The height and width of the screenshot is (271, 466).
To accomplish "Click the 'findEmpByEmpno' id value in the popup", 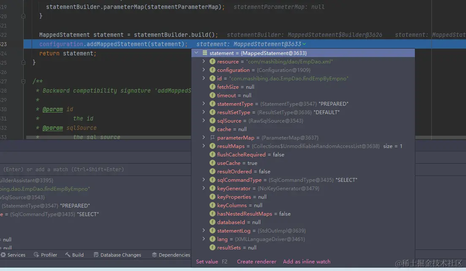I will (x=288, y=79).
